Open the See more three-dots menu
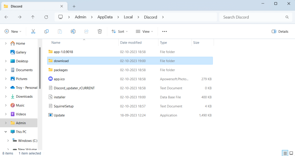 (164, 32)
